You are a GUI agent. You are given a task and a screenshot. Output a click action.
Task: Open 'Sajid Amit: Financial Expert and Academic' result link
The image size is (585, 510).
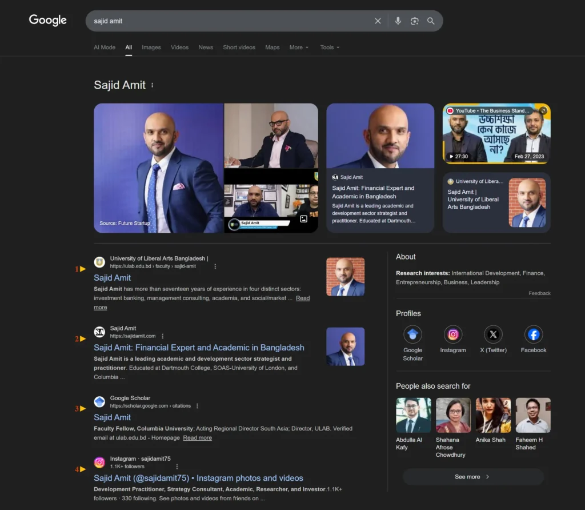199,348
